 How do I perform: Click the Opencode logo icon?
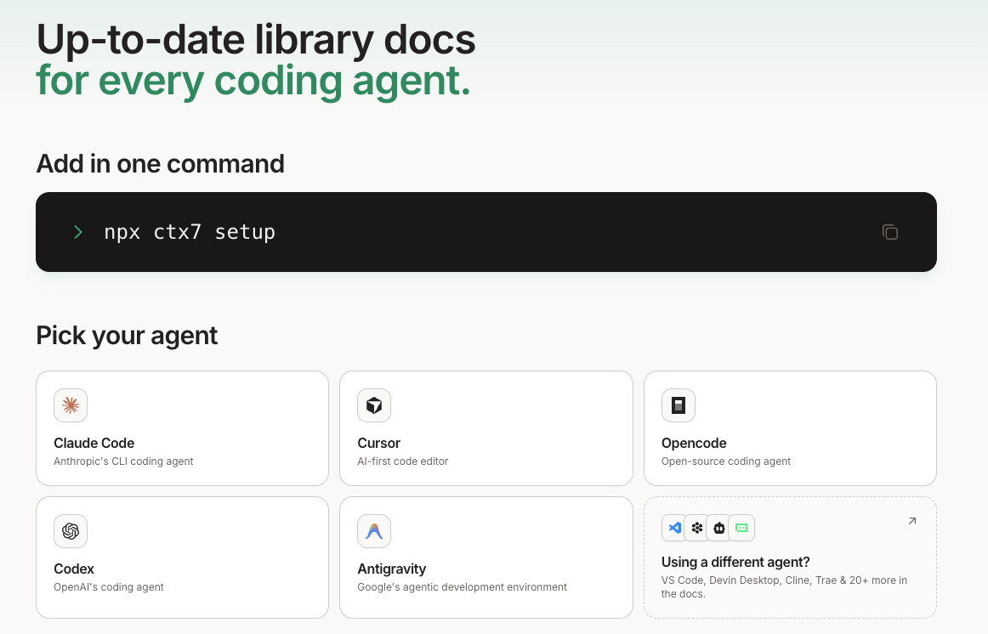(678, 405)
